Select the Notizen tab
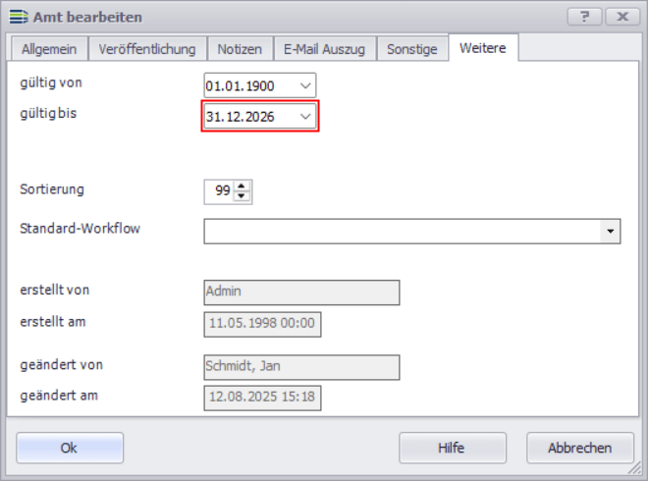This screenshot has width=648, height=481. (240, 48)
